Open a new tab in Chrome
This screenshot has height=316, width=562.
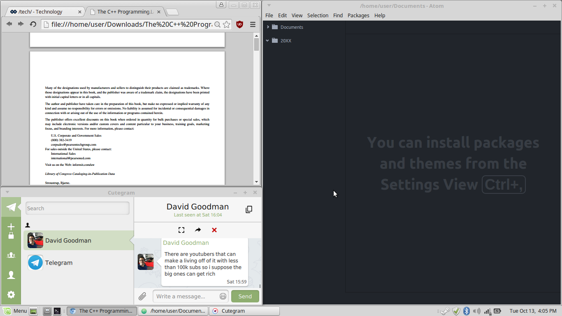pyautogui.click(x=172, y=12)
